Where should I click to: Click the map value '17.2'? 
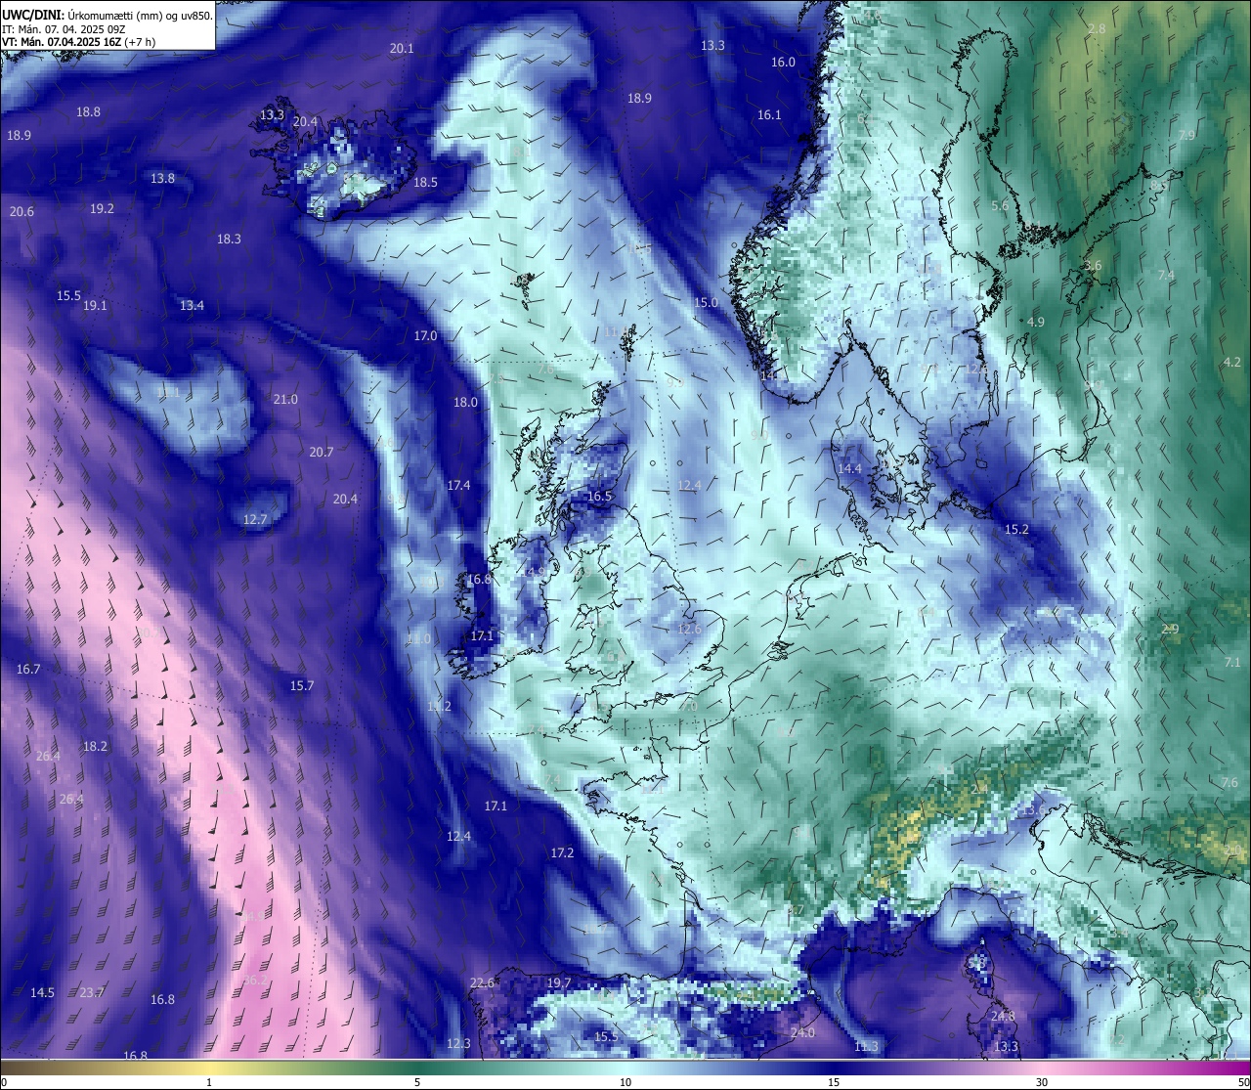pyautogui.click(x=562, y=853)
